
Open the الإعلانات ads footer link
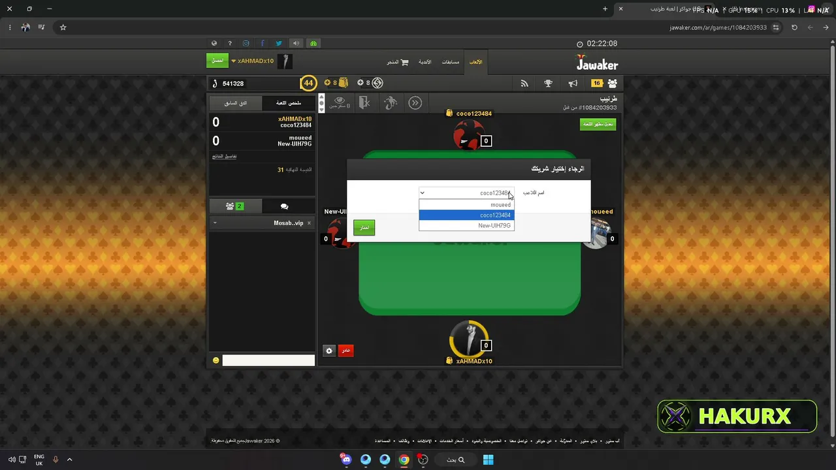coord(425,441)
